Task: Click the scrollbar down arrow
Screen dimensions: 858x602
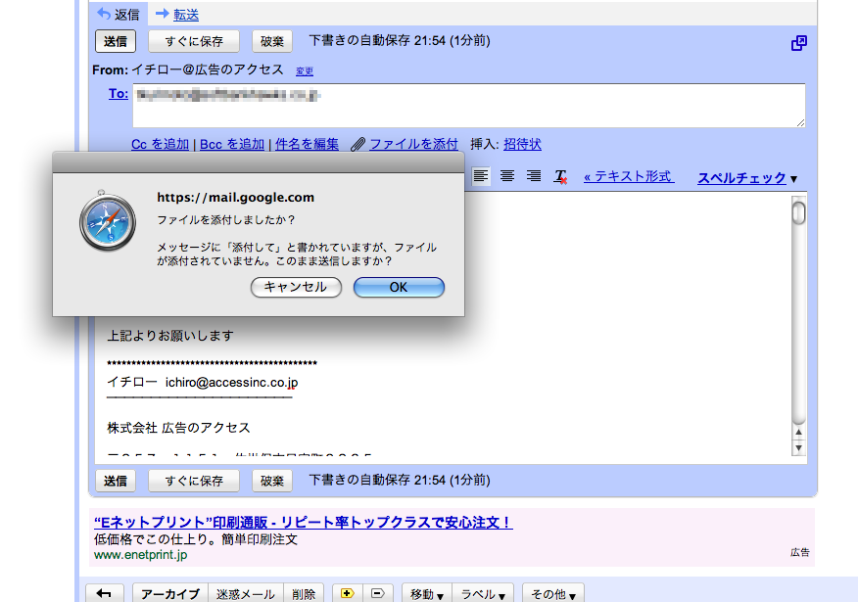Action: [x=799, y=448]
